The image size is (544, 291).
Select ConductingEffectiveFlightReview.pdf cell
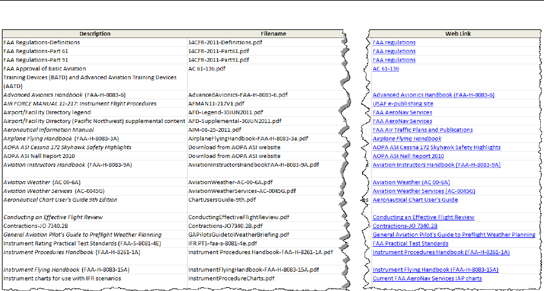pyautogui.click(x=239, y=217)
